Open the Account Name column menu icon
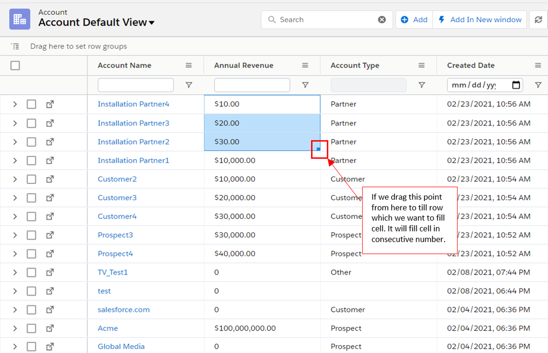 (x=189, y=66)
